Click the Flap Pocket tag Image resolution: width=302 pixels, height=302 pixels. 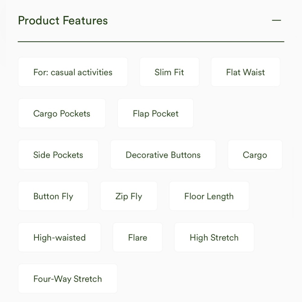(156, 113)
